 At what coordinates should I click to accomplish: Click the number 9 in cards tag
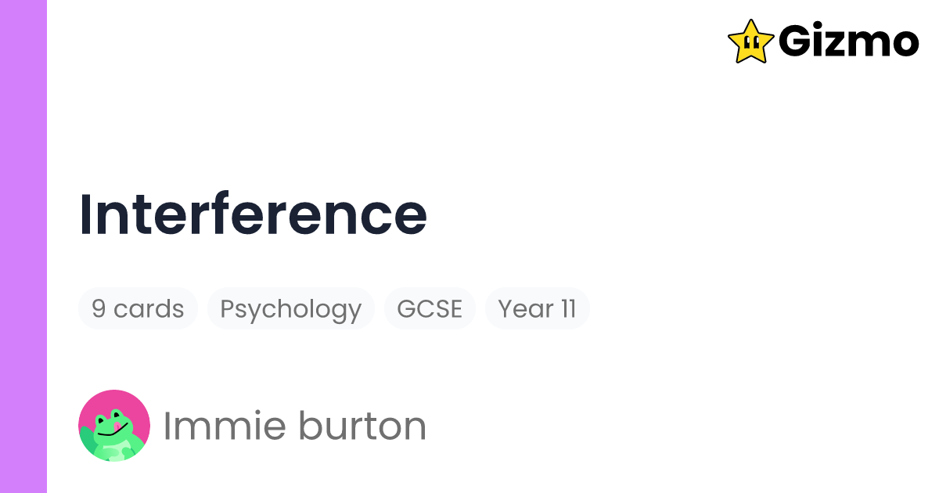(x=99, y=309)
